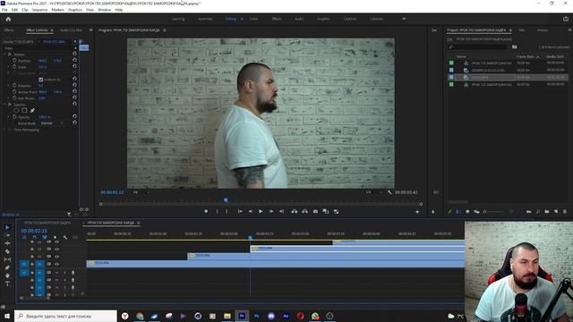Switch to the Audio workspace
Viewport: 573px width, 322px height.
(299, 19)
